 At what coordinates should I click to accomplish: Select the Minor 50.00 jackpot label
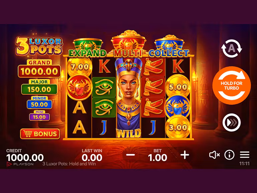[39, 103]
